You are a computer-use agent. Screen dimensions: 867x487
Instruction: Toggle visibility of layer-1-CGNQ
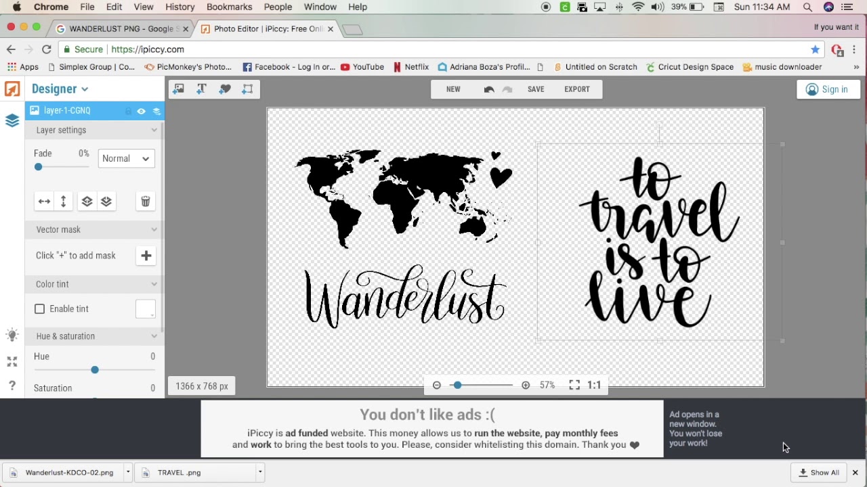(x=142, y=111)
